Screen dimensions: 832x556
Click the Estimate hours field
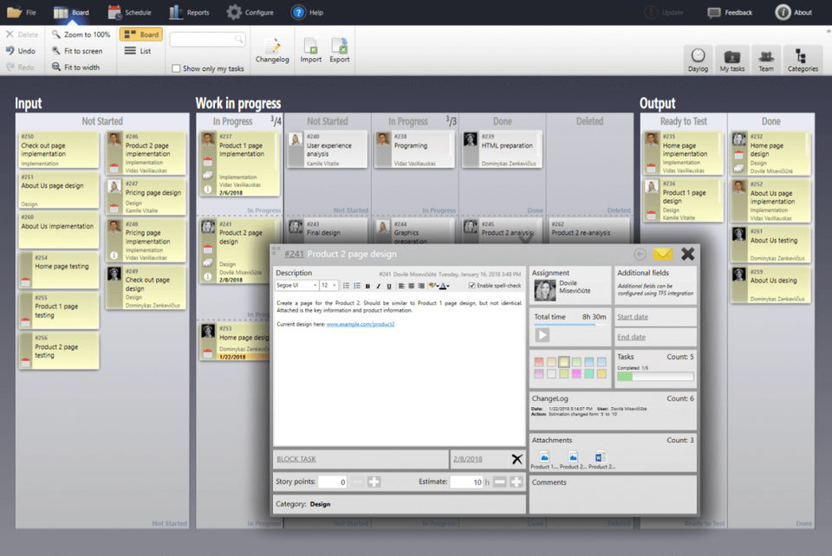point(466,482)
